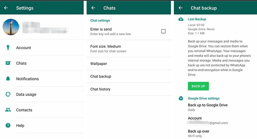Image resolution: width=257 pixels, height=139 pixels.
Task: Click the Chats message icon in Settings
Action: pyautogui.click(x=8, y=63)
